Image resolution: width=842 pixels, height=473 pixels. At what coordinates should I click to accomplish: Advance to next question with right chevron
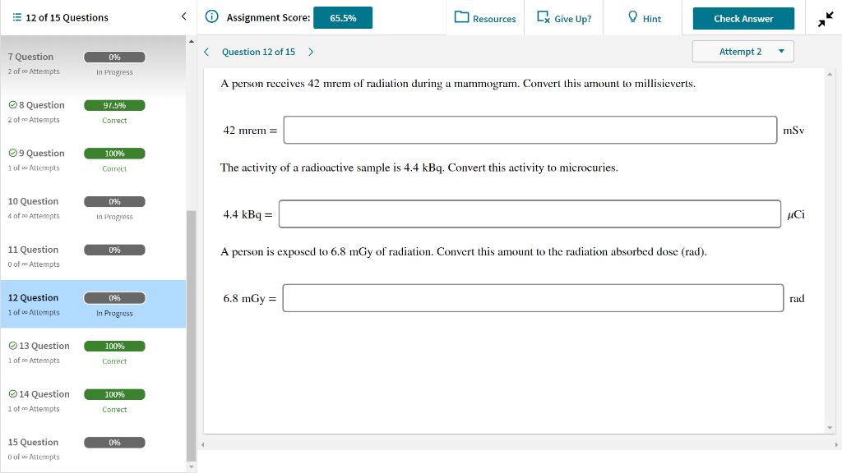[310, 51]
